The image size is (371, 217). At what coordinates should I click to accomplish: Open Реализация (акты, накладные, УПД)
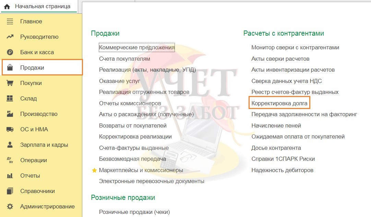click(x=147, y=70)
